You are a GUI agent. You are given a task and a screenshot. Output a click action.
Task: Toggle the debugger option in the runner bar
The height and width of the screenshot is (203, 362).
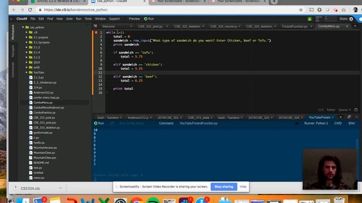296,123
